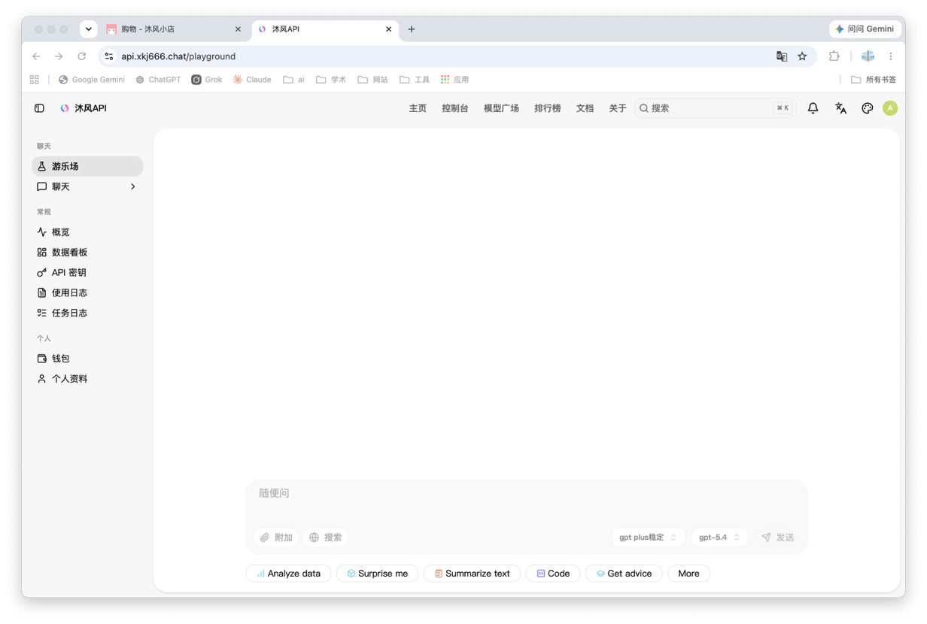Screen dimensions: 927x624
Task: Open the ai bookmark folder
Action: 293,80
